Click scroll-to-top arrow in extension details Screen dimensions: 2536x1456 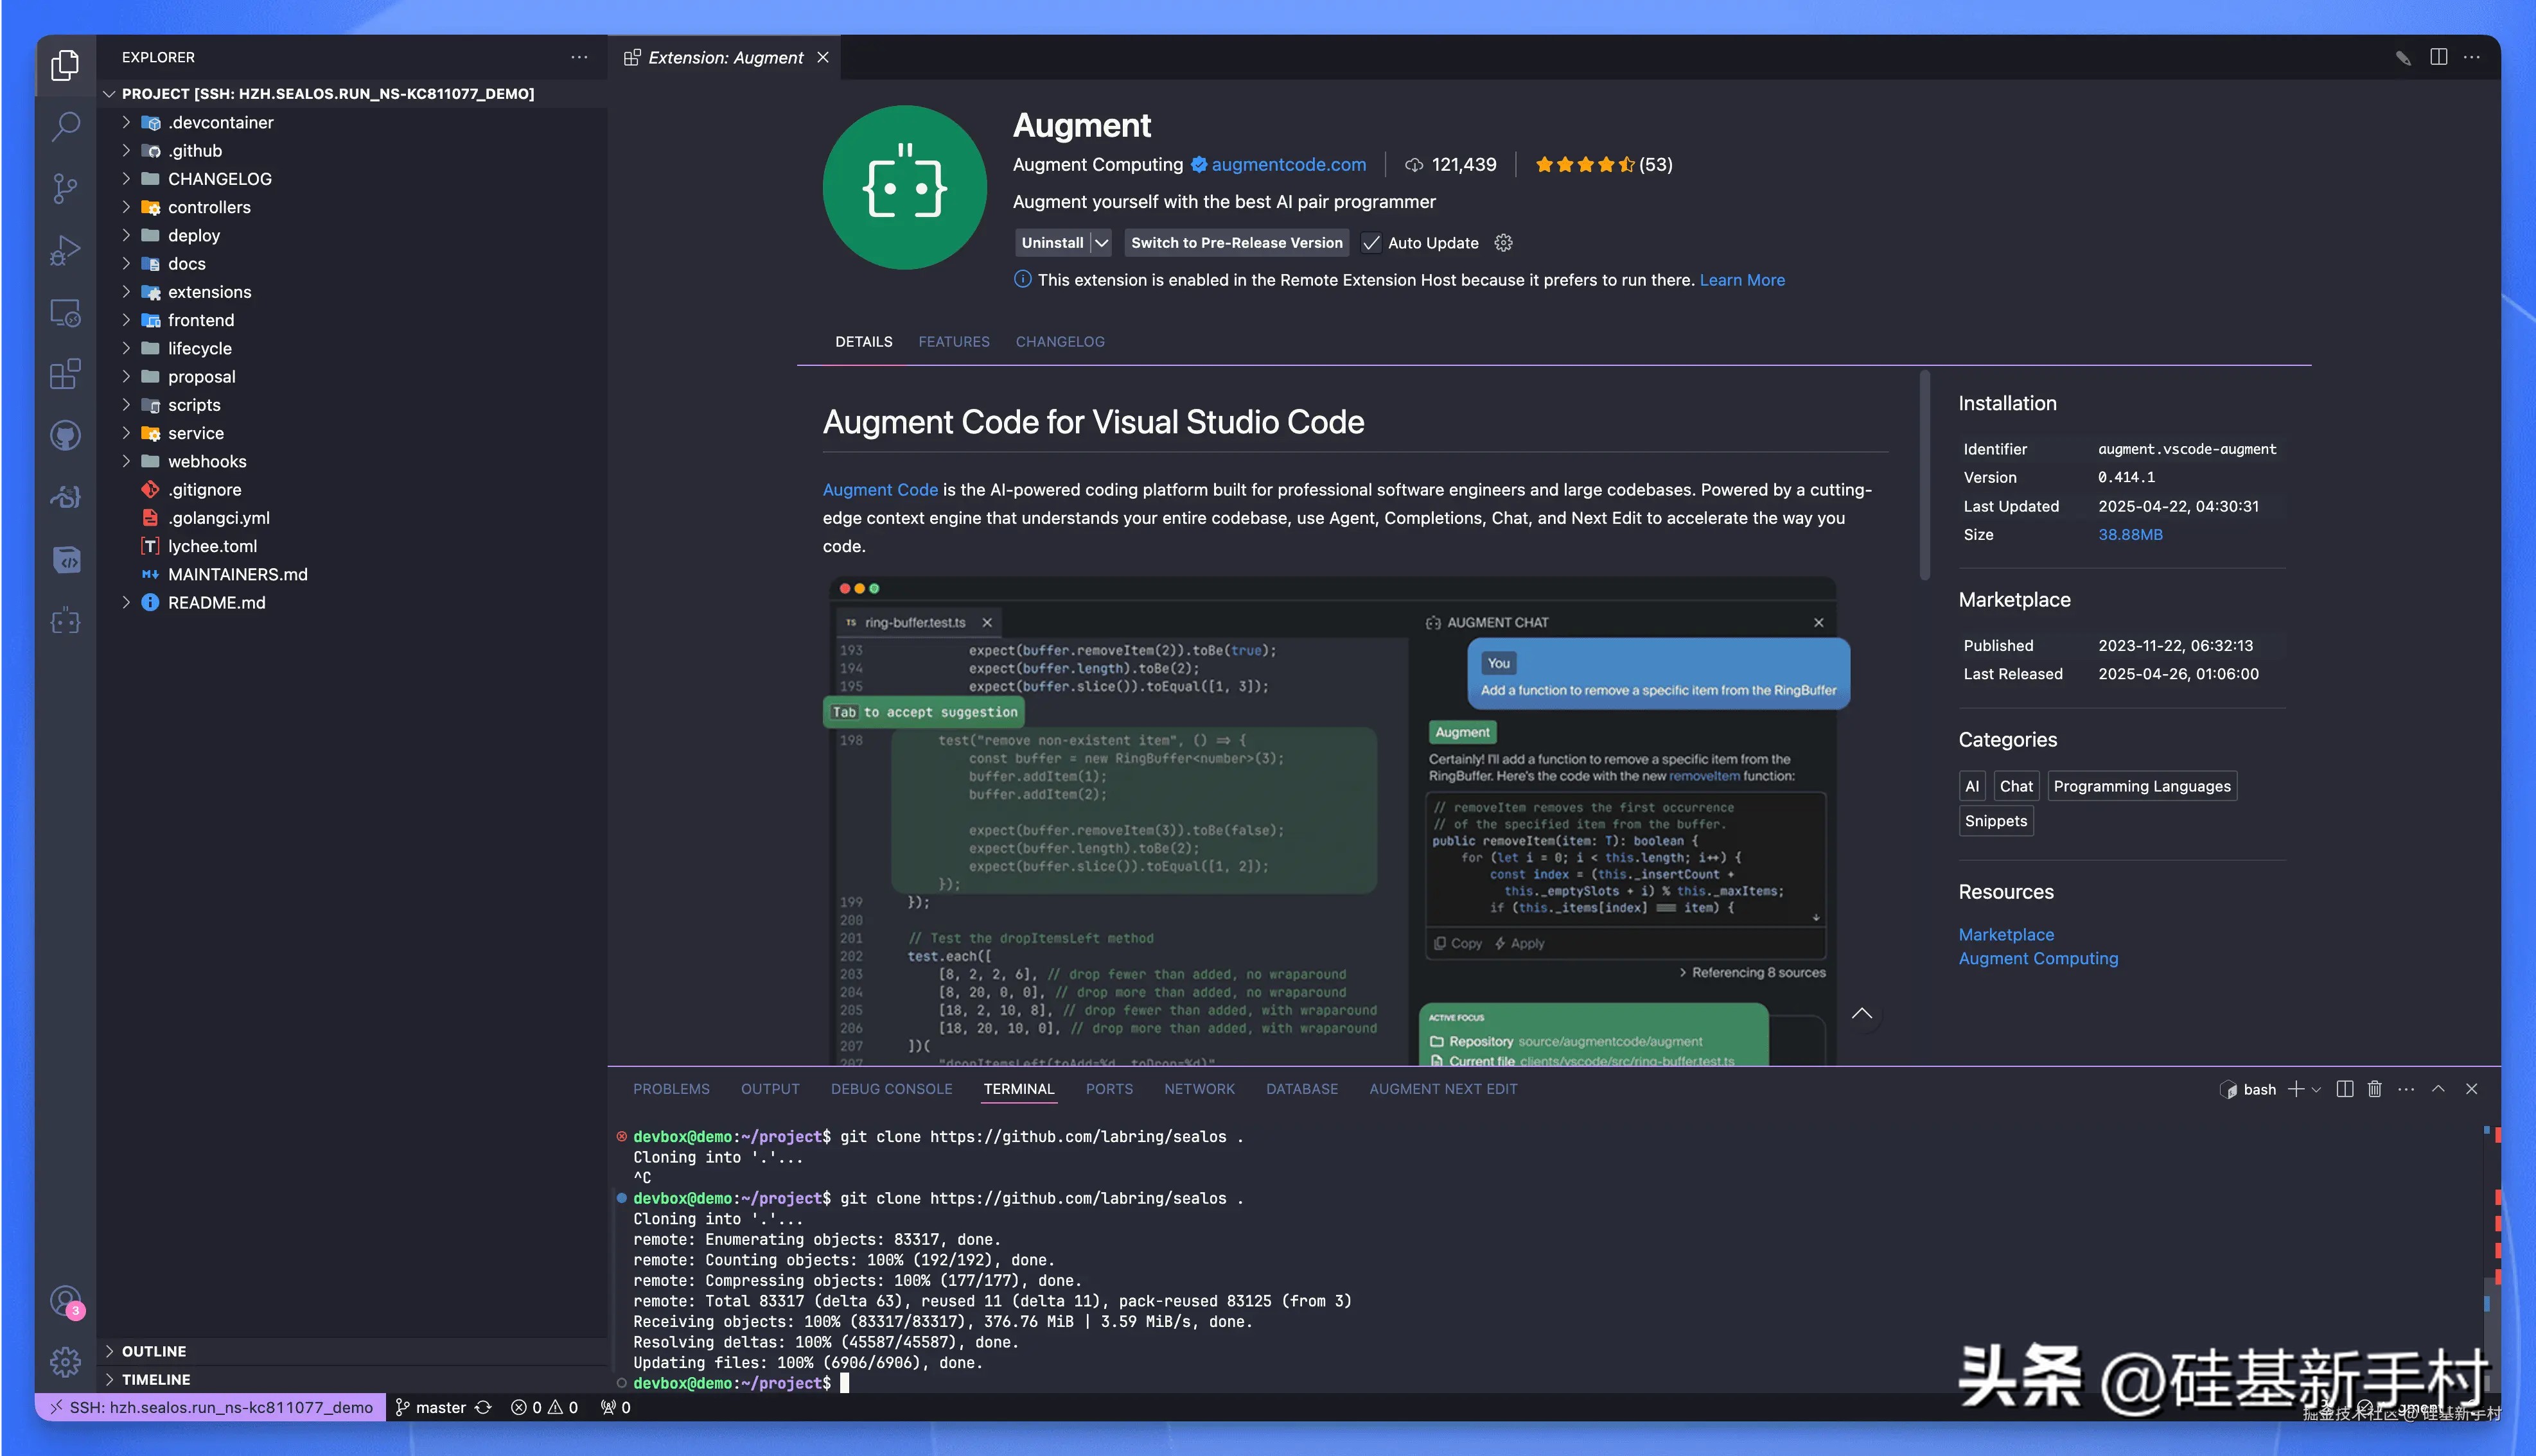1861,1014
